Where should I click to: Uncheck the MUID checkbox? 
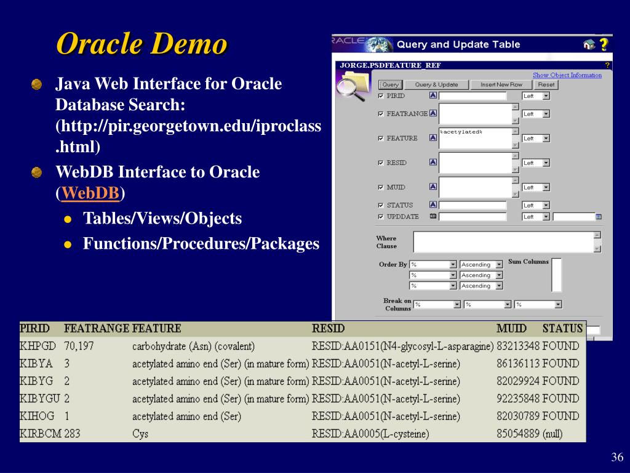click(x=381, y=187)
